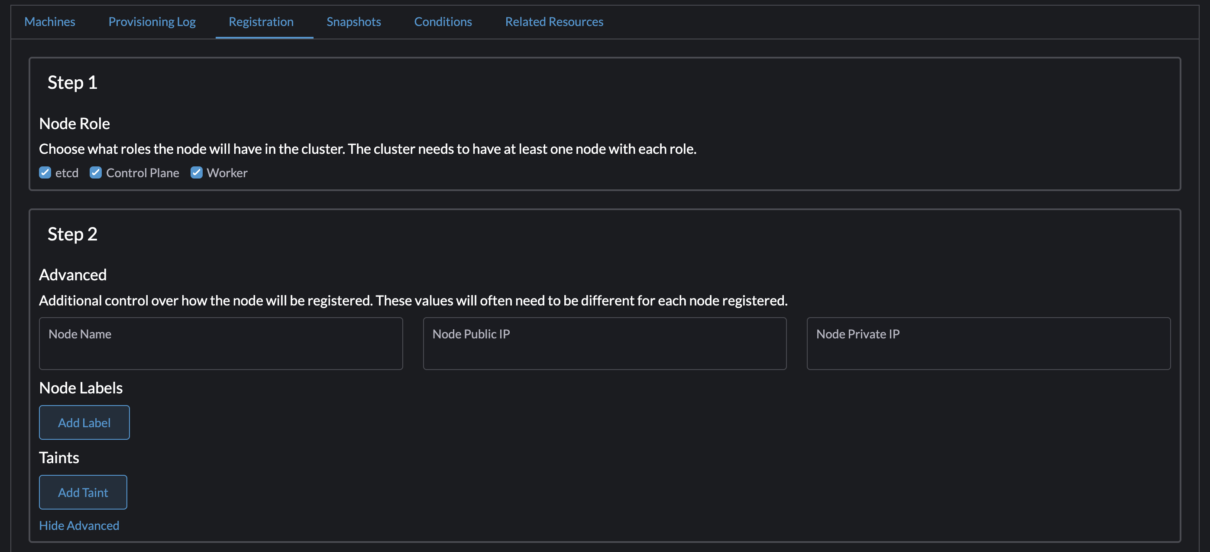
Task: Switch to the Machines tab
Action: (x=49, y=22)
